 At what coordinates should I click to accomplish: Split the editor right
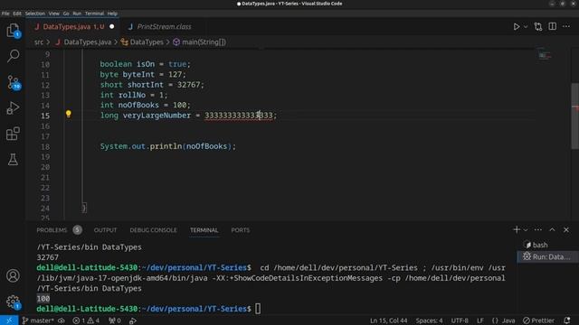click(x=553, y=26)
